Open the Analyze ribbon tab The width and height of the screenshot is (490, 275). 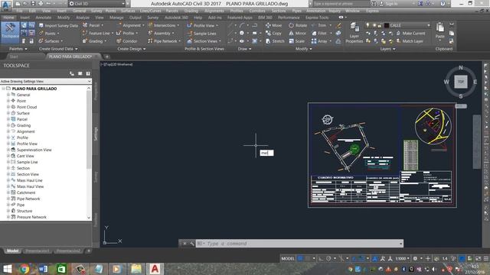pos(83,18)
